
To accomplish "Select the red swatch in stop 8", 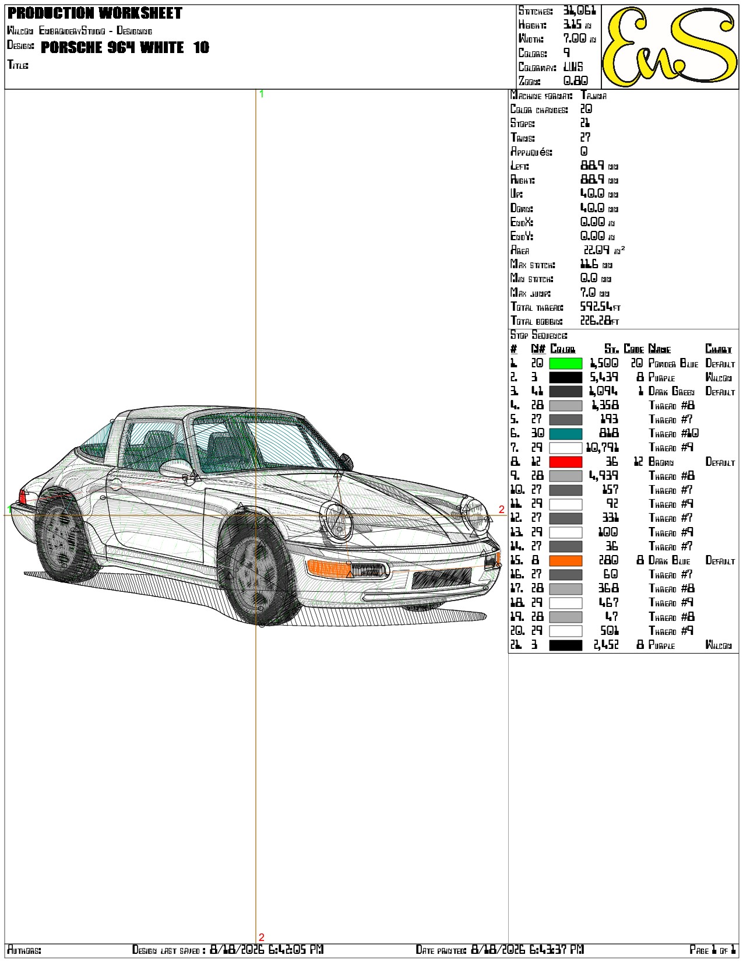I will pos(565,462).
